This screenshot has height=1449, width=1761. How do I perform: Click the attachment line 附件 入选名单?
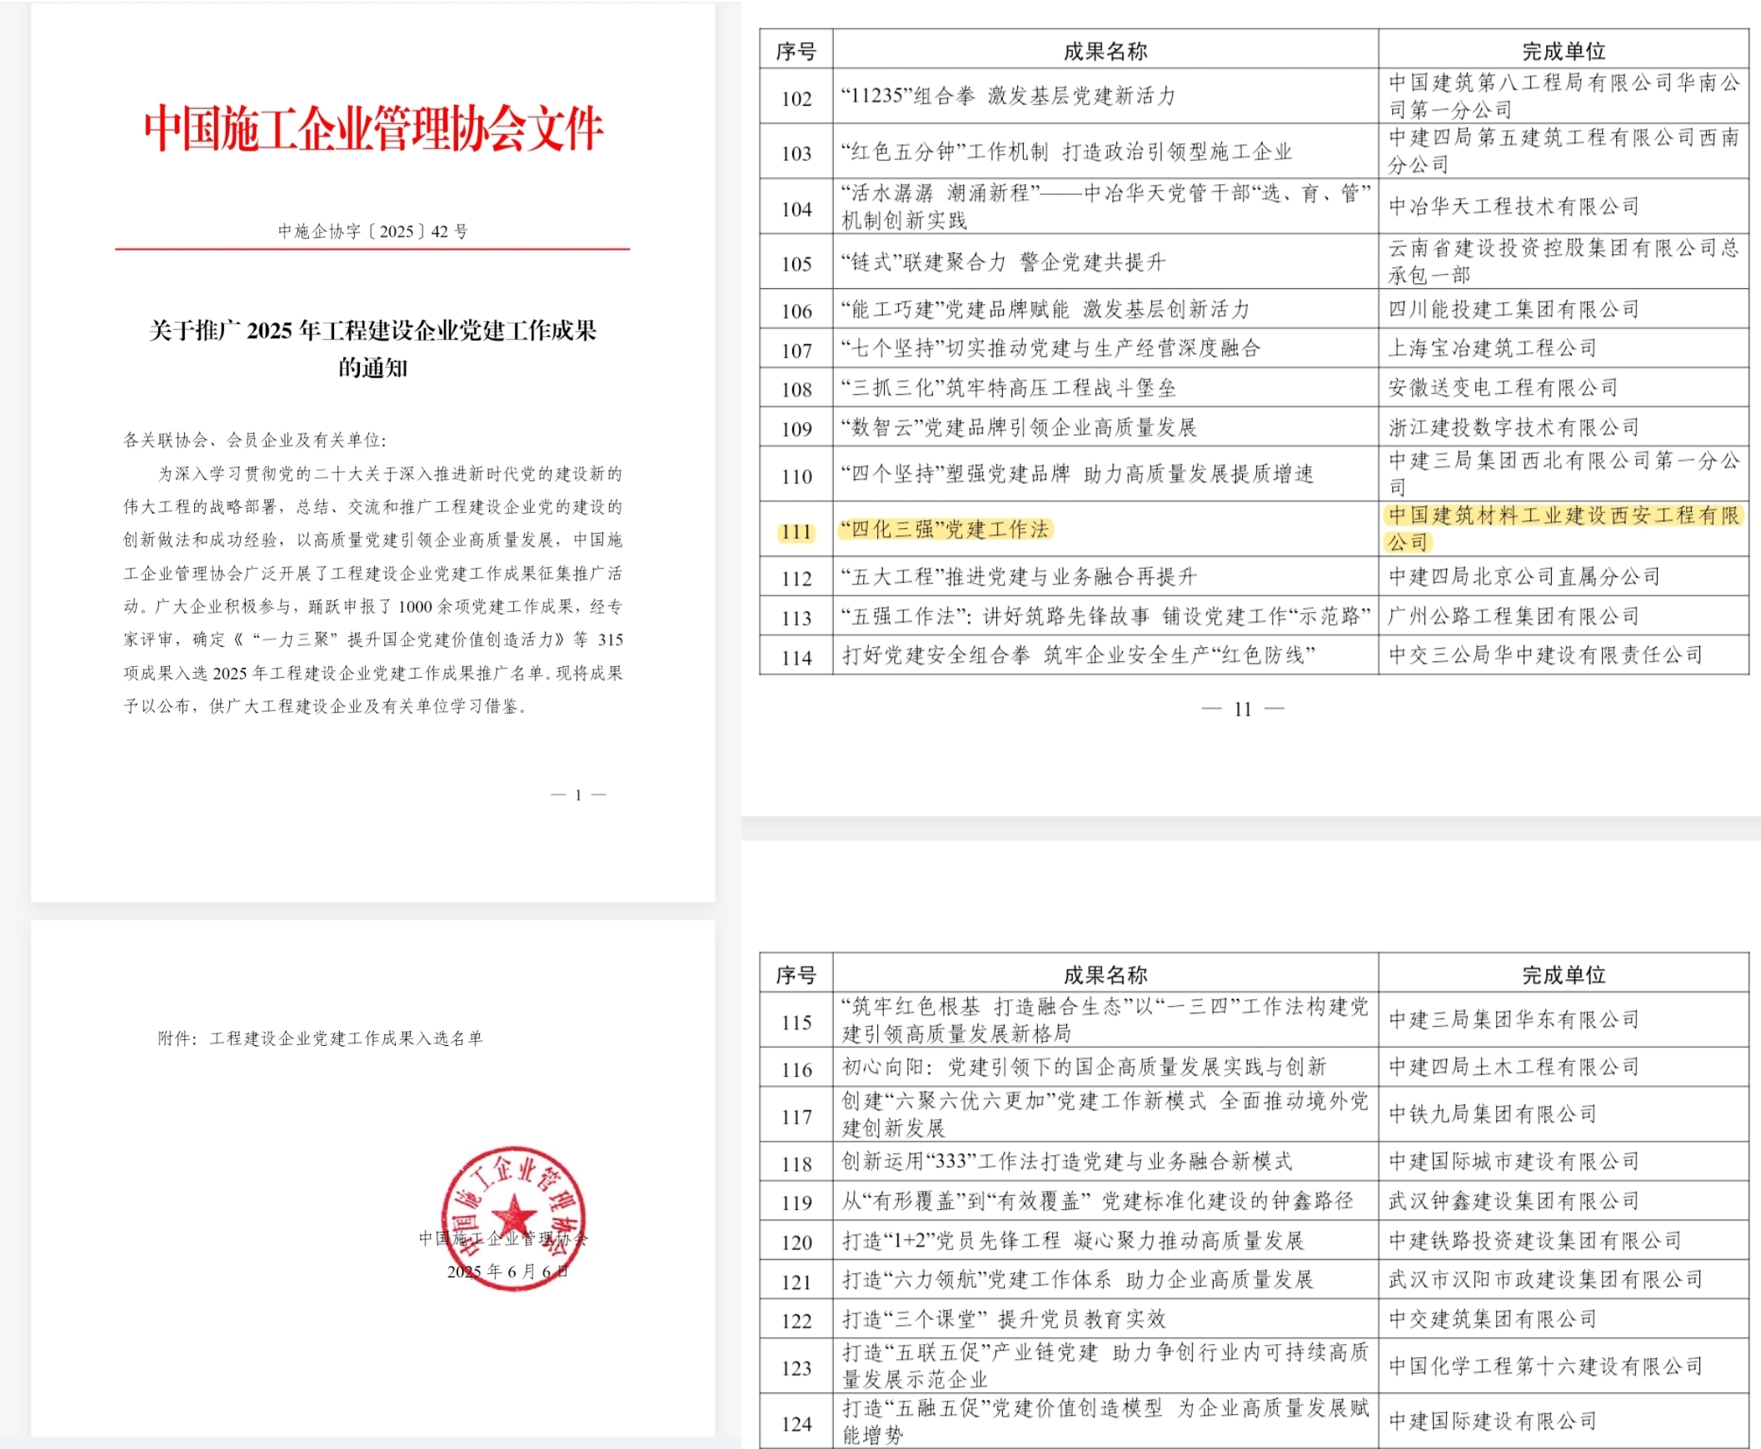click(x=320, y=1038)
